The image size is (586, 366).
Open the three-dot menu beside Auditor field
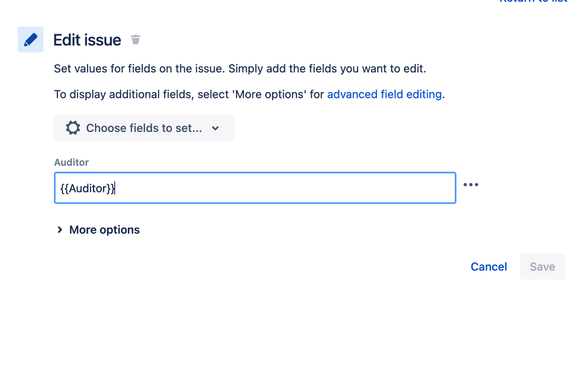[470, 185]
